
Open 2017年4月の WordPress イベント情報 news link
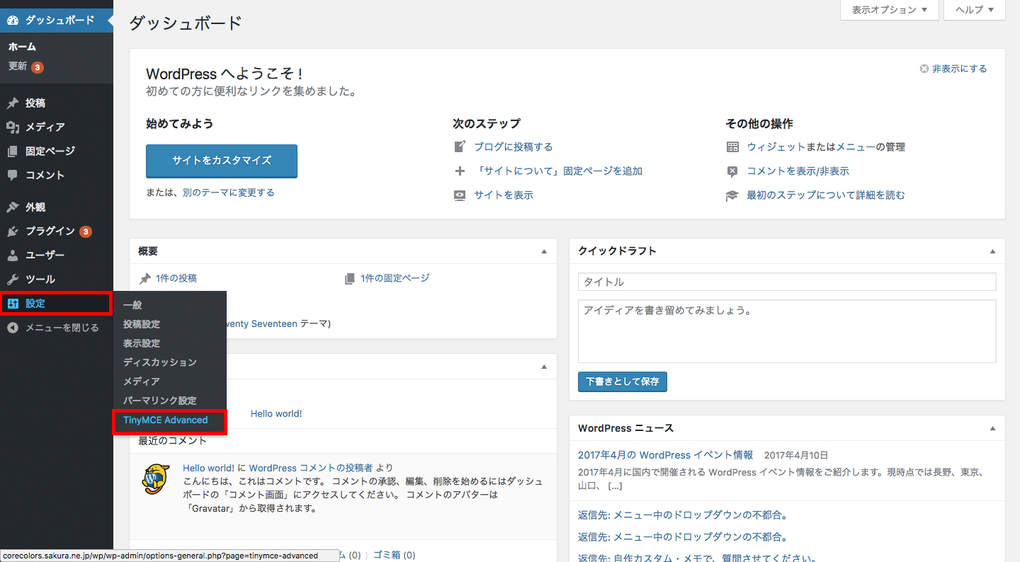click(665, 455)
